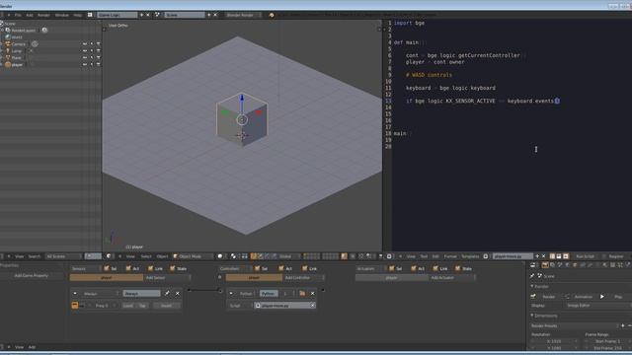This screenshot has width=632, height=355.
Task: Click the Blender logo icon in top bar
Action: coord(272,15)
